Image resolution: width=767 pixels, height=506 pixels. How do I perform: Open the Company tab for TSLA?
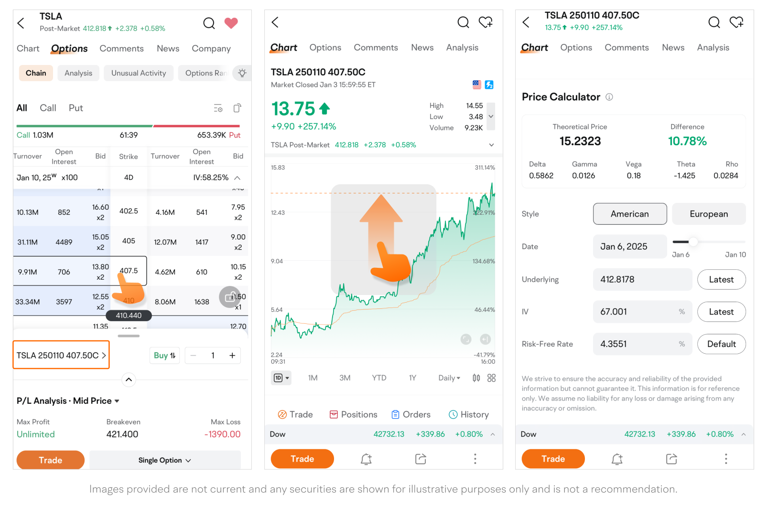pyautogui.click(x=211, y=49)
